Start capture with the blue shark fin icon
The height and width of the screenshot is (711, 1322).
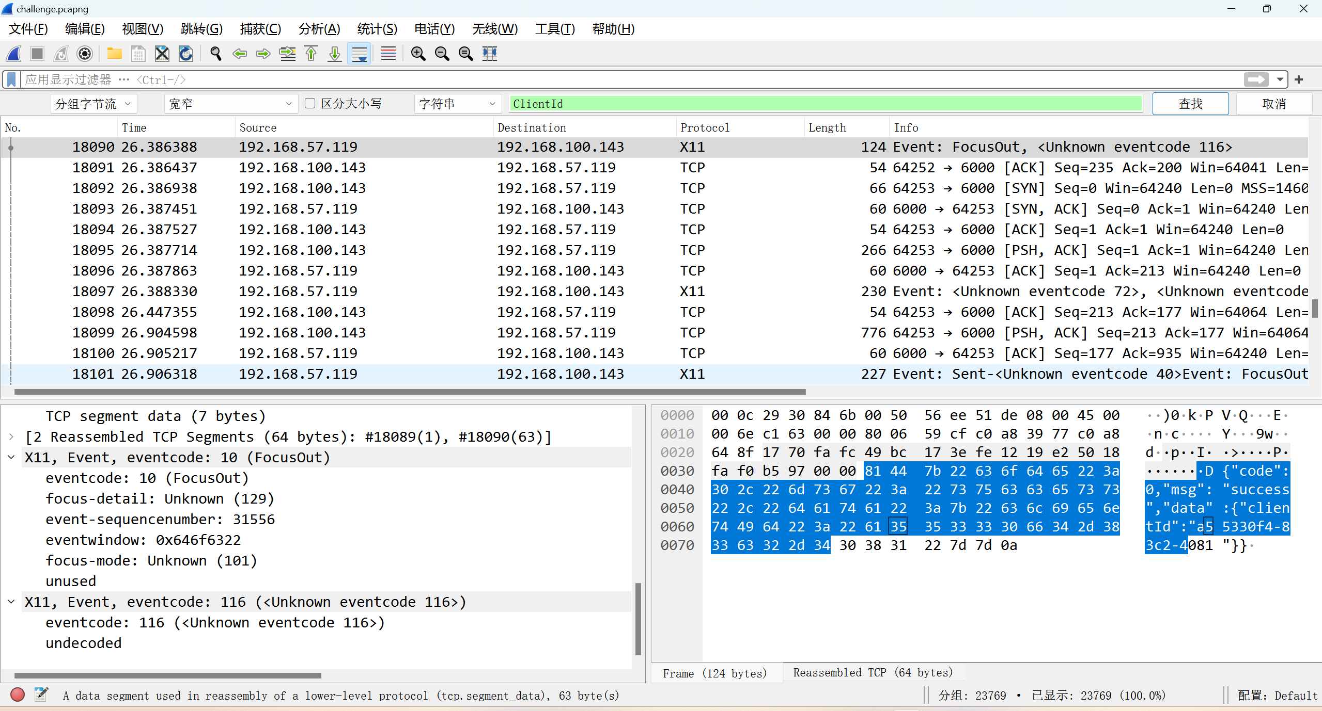(x=14, y=54)
